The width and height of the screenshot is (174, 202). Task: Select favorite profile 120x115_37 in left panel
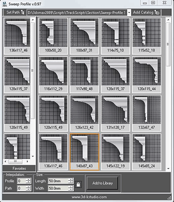tap(17, 75)
